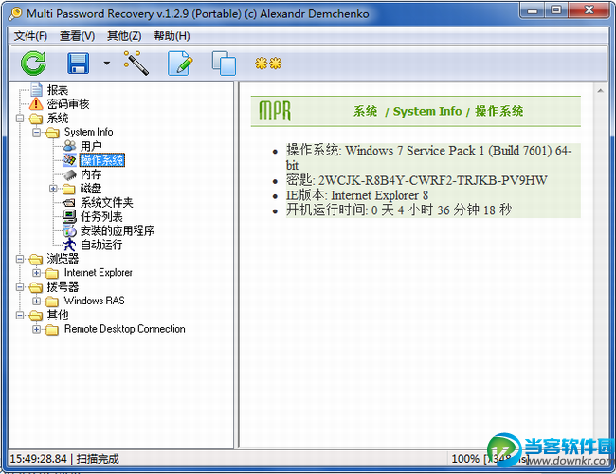This screenshot has height=474, width=616.
Task: Expand the Internet Explorer tree node
Action: [37, 273]
